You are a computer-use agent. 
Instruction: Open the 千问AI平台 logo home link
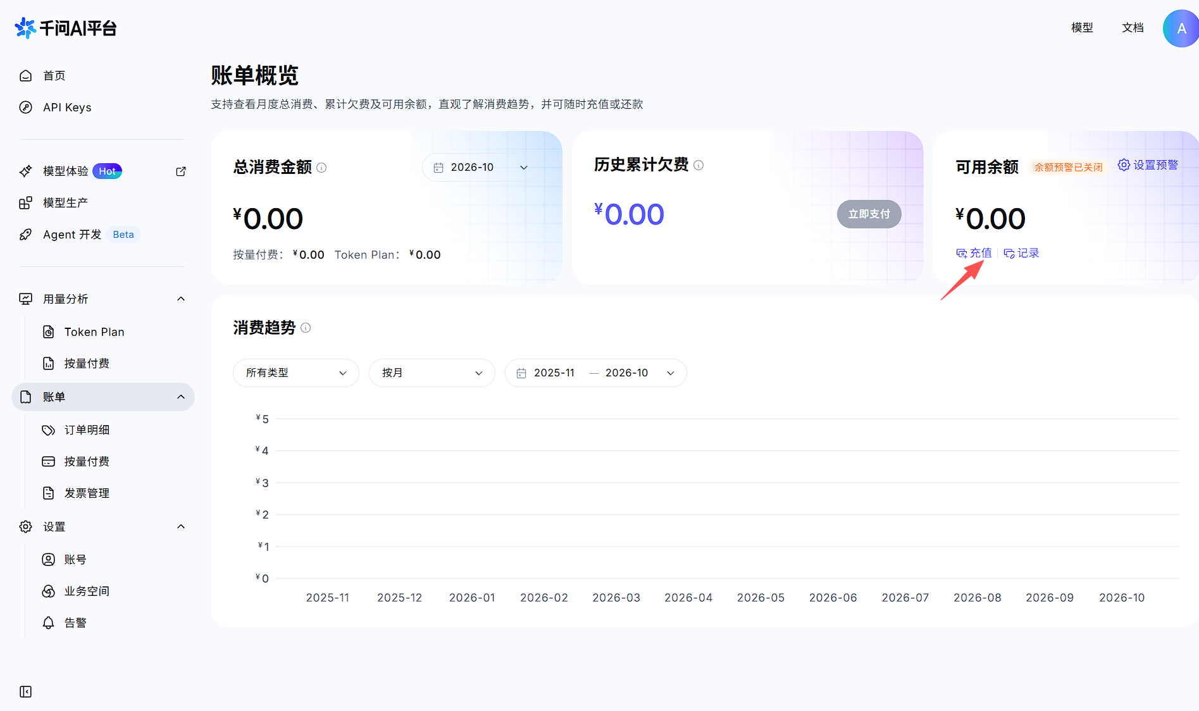pos(66,28)
